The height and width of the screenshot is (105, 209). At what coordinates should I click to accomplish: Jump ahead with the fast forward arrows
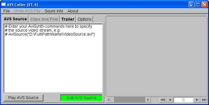204,100
